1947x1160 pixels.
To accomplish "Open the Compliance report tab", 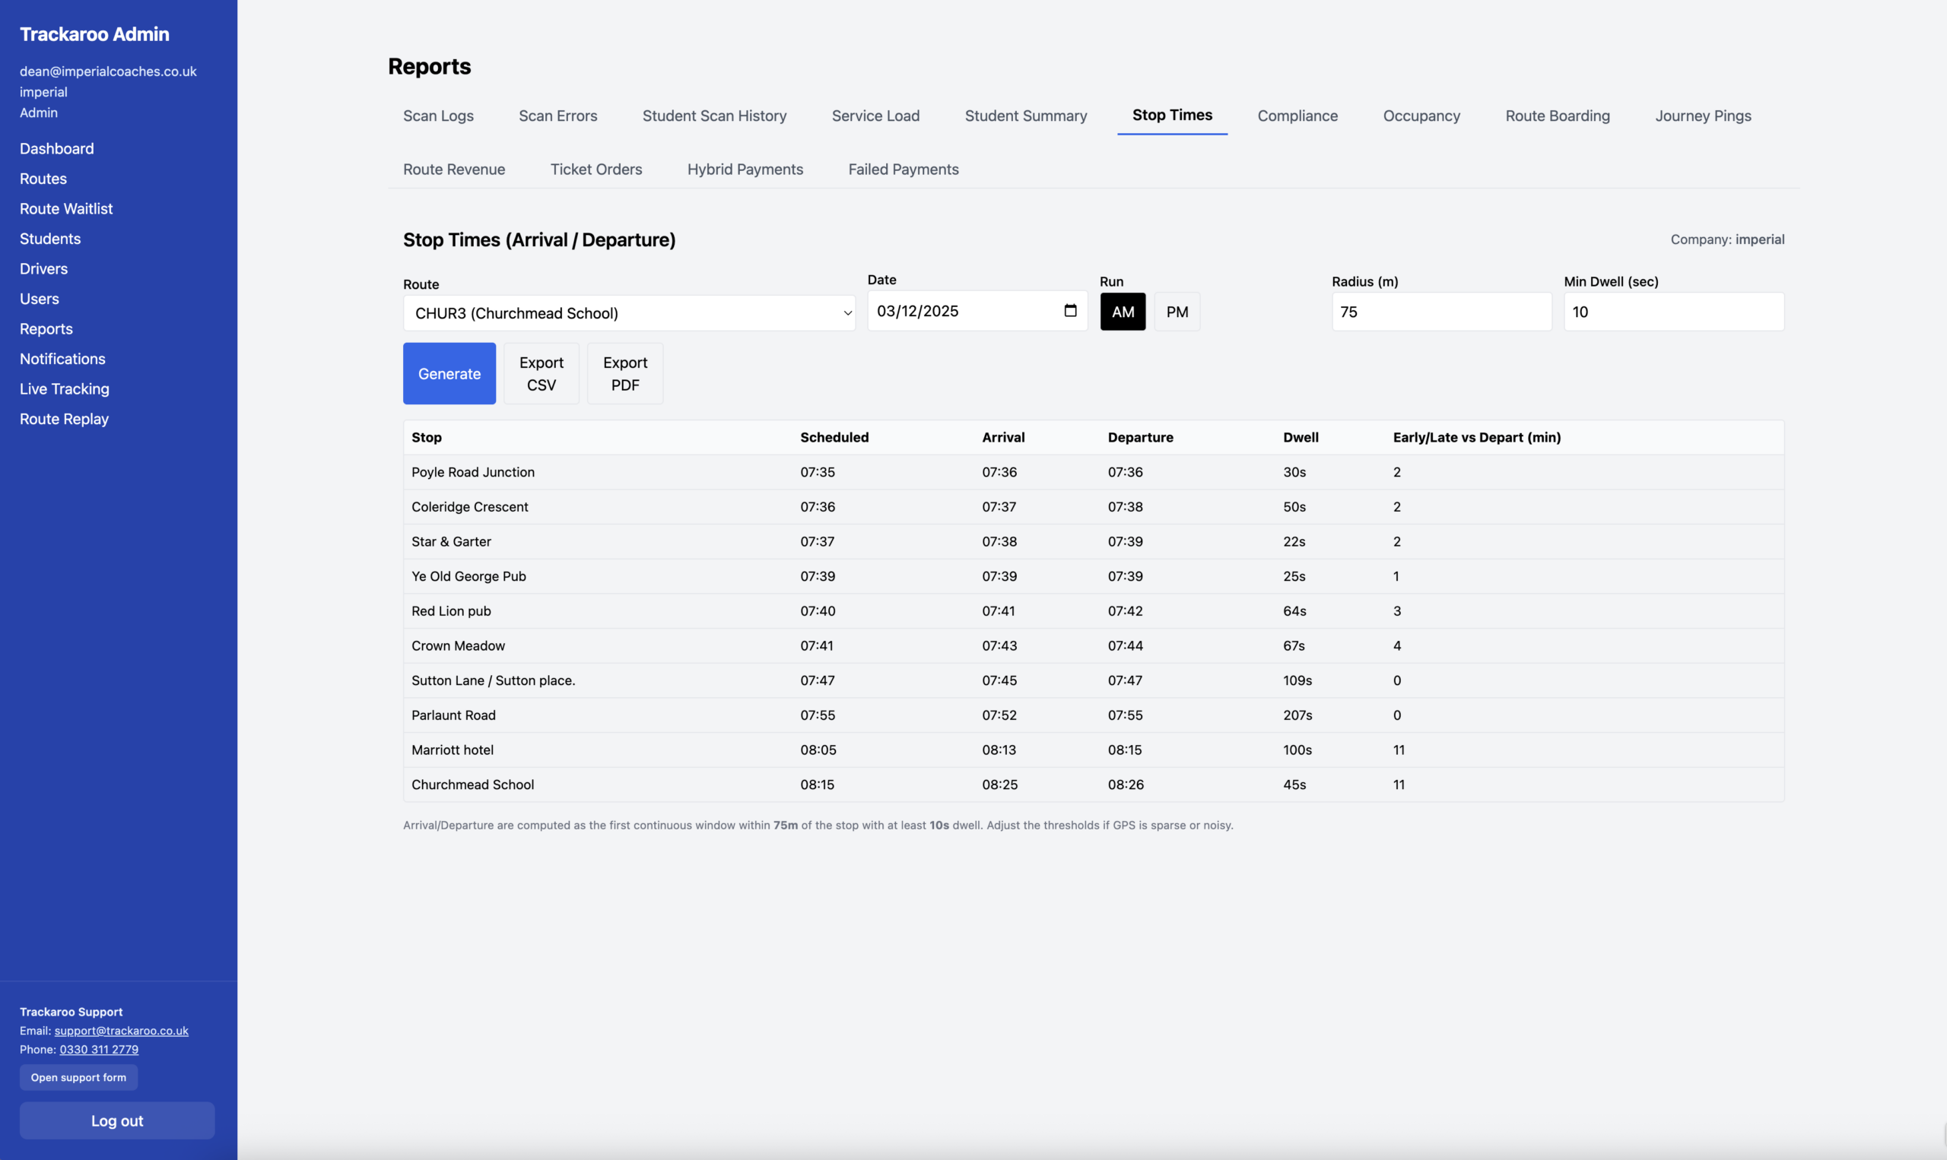I will [1297, 116].
